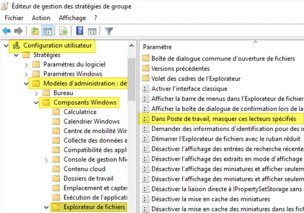This screenshot has height=213, width=304.
Task: Click folder icon next to Contenu cloud
Action: [56, 169]
